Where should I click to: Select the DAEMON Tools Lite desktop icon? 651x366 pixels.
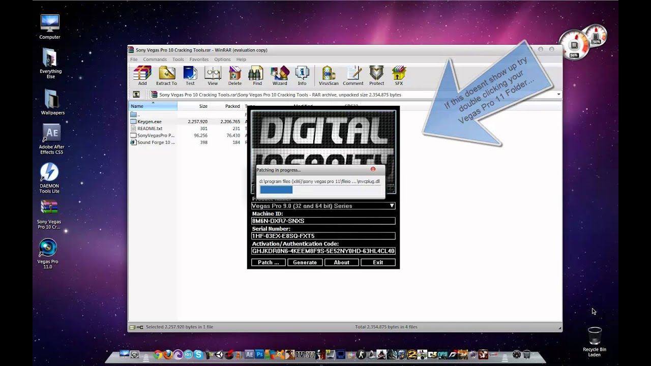click(x=49, y=178)
